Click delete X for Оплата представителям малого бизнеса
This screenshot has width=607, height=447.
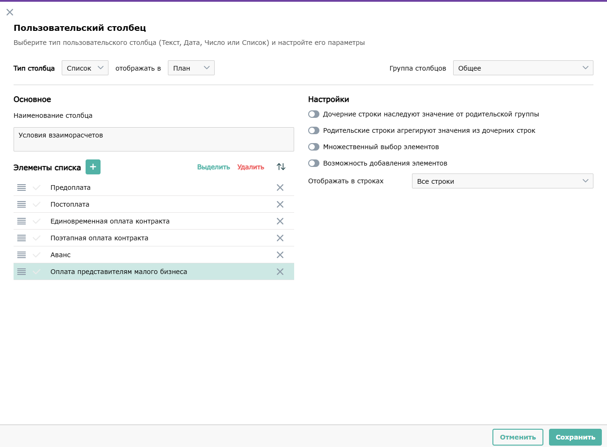coord(280,272)
